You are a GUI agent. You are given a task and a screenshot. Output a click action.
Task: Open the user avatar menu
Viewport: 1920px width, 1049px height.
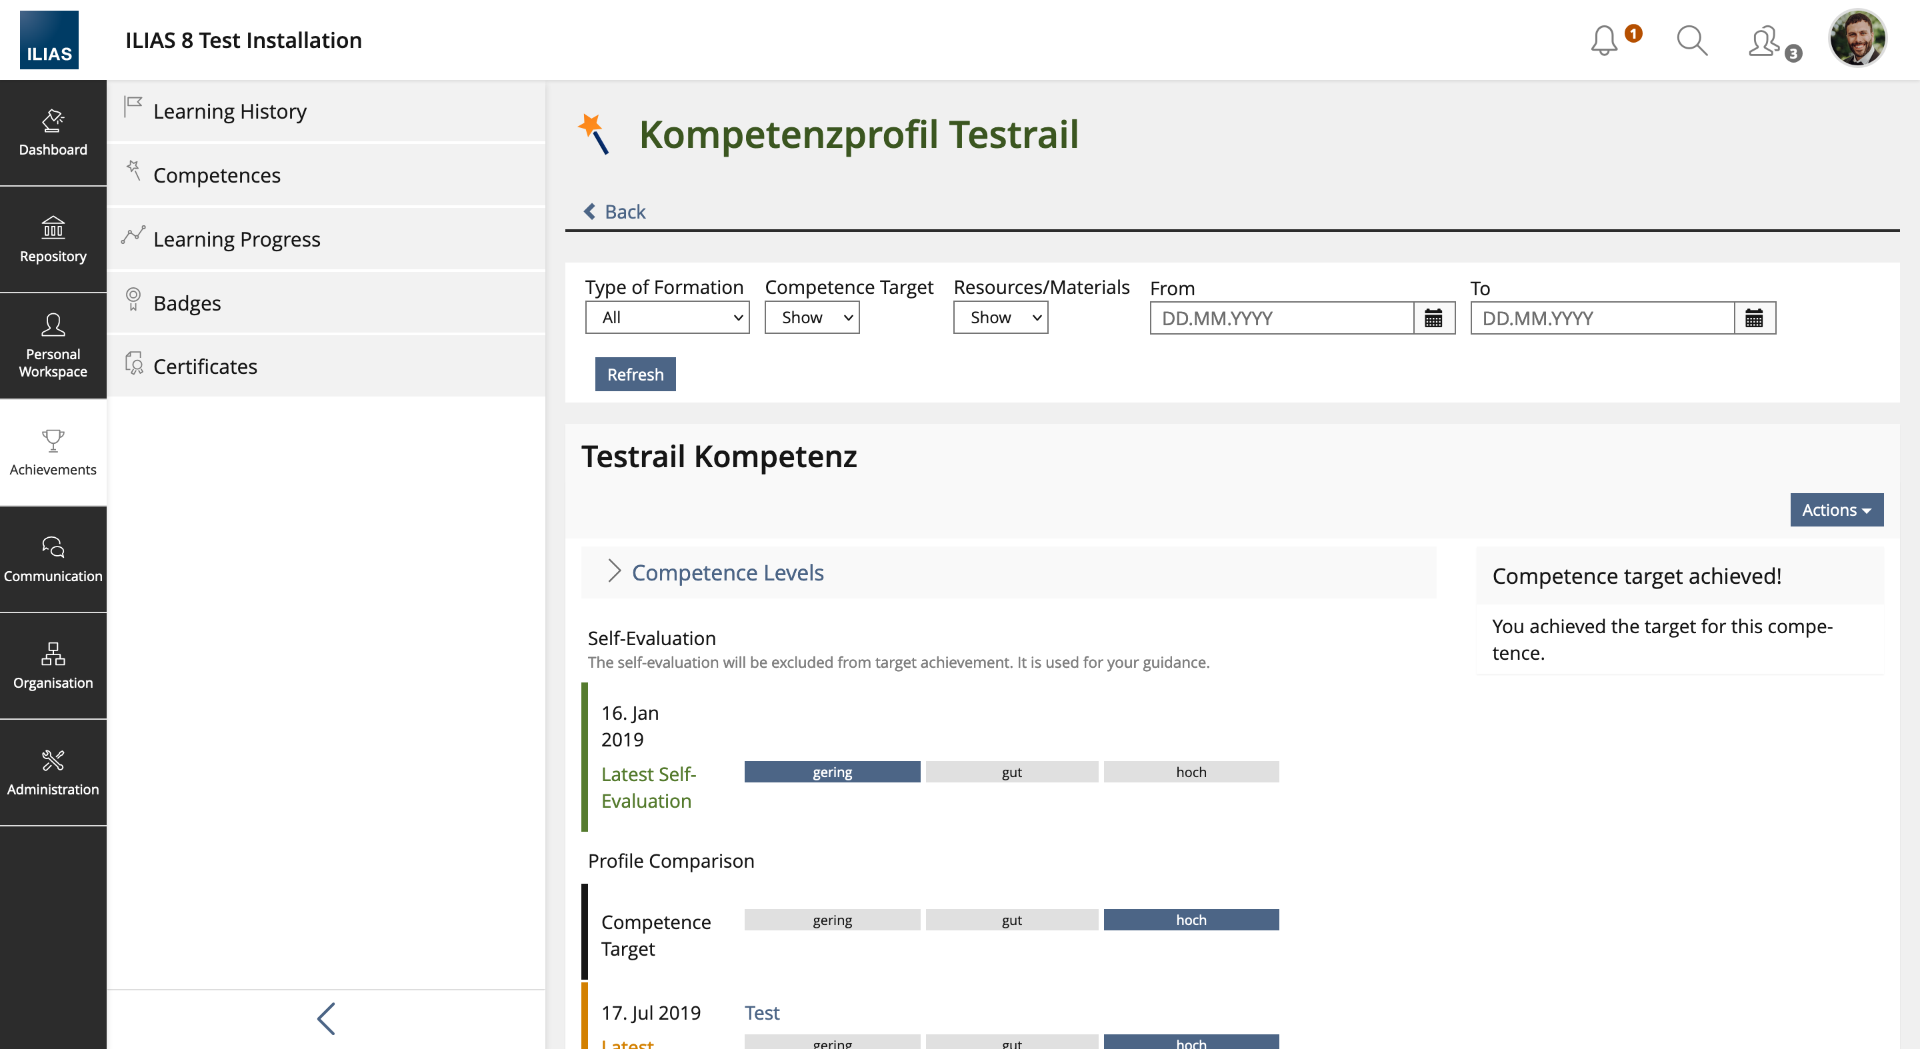pyautogui.click(x=1857, y=39)
